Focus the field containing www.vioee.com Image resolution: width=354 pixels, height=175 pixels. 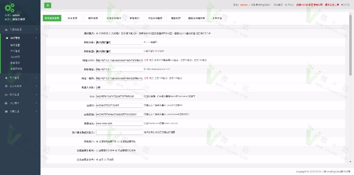point(120,124)
